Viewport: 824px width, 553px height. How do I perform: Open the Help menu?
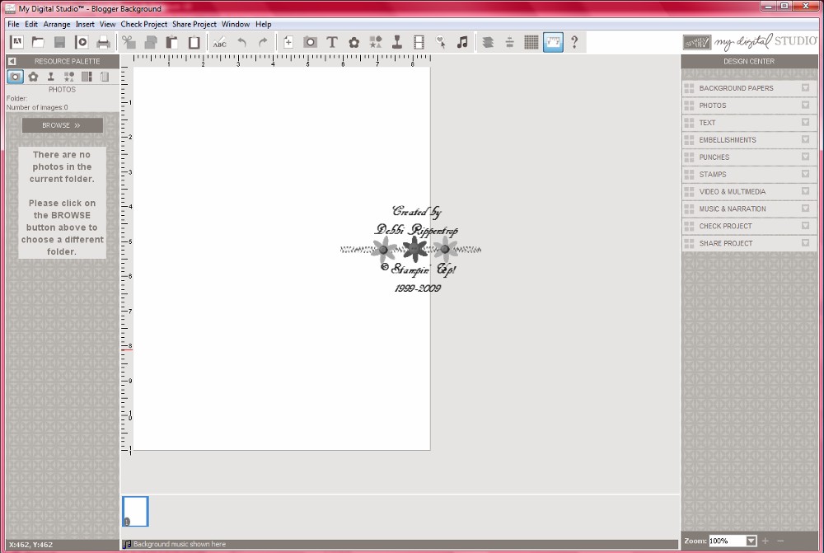[x=264, y=24]
